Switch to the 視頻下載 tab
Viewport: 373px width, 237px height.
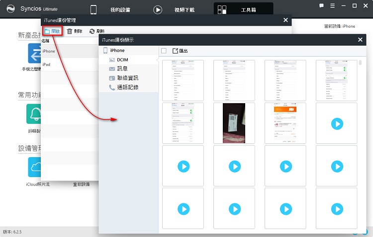pyautogui.click(x=185, y=10)
